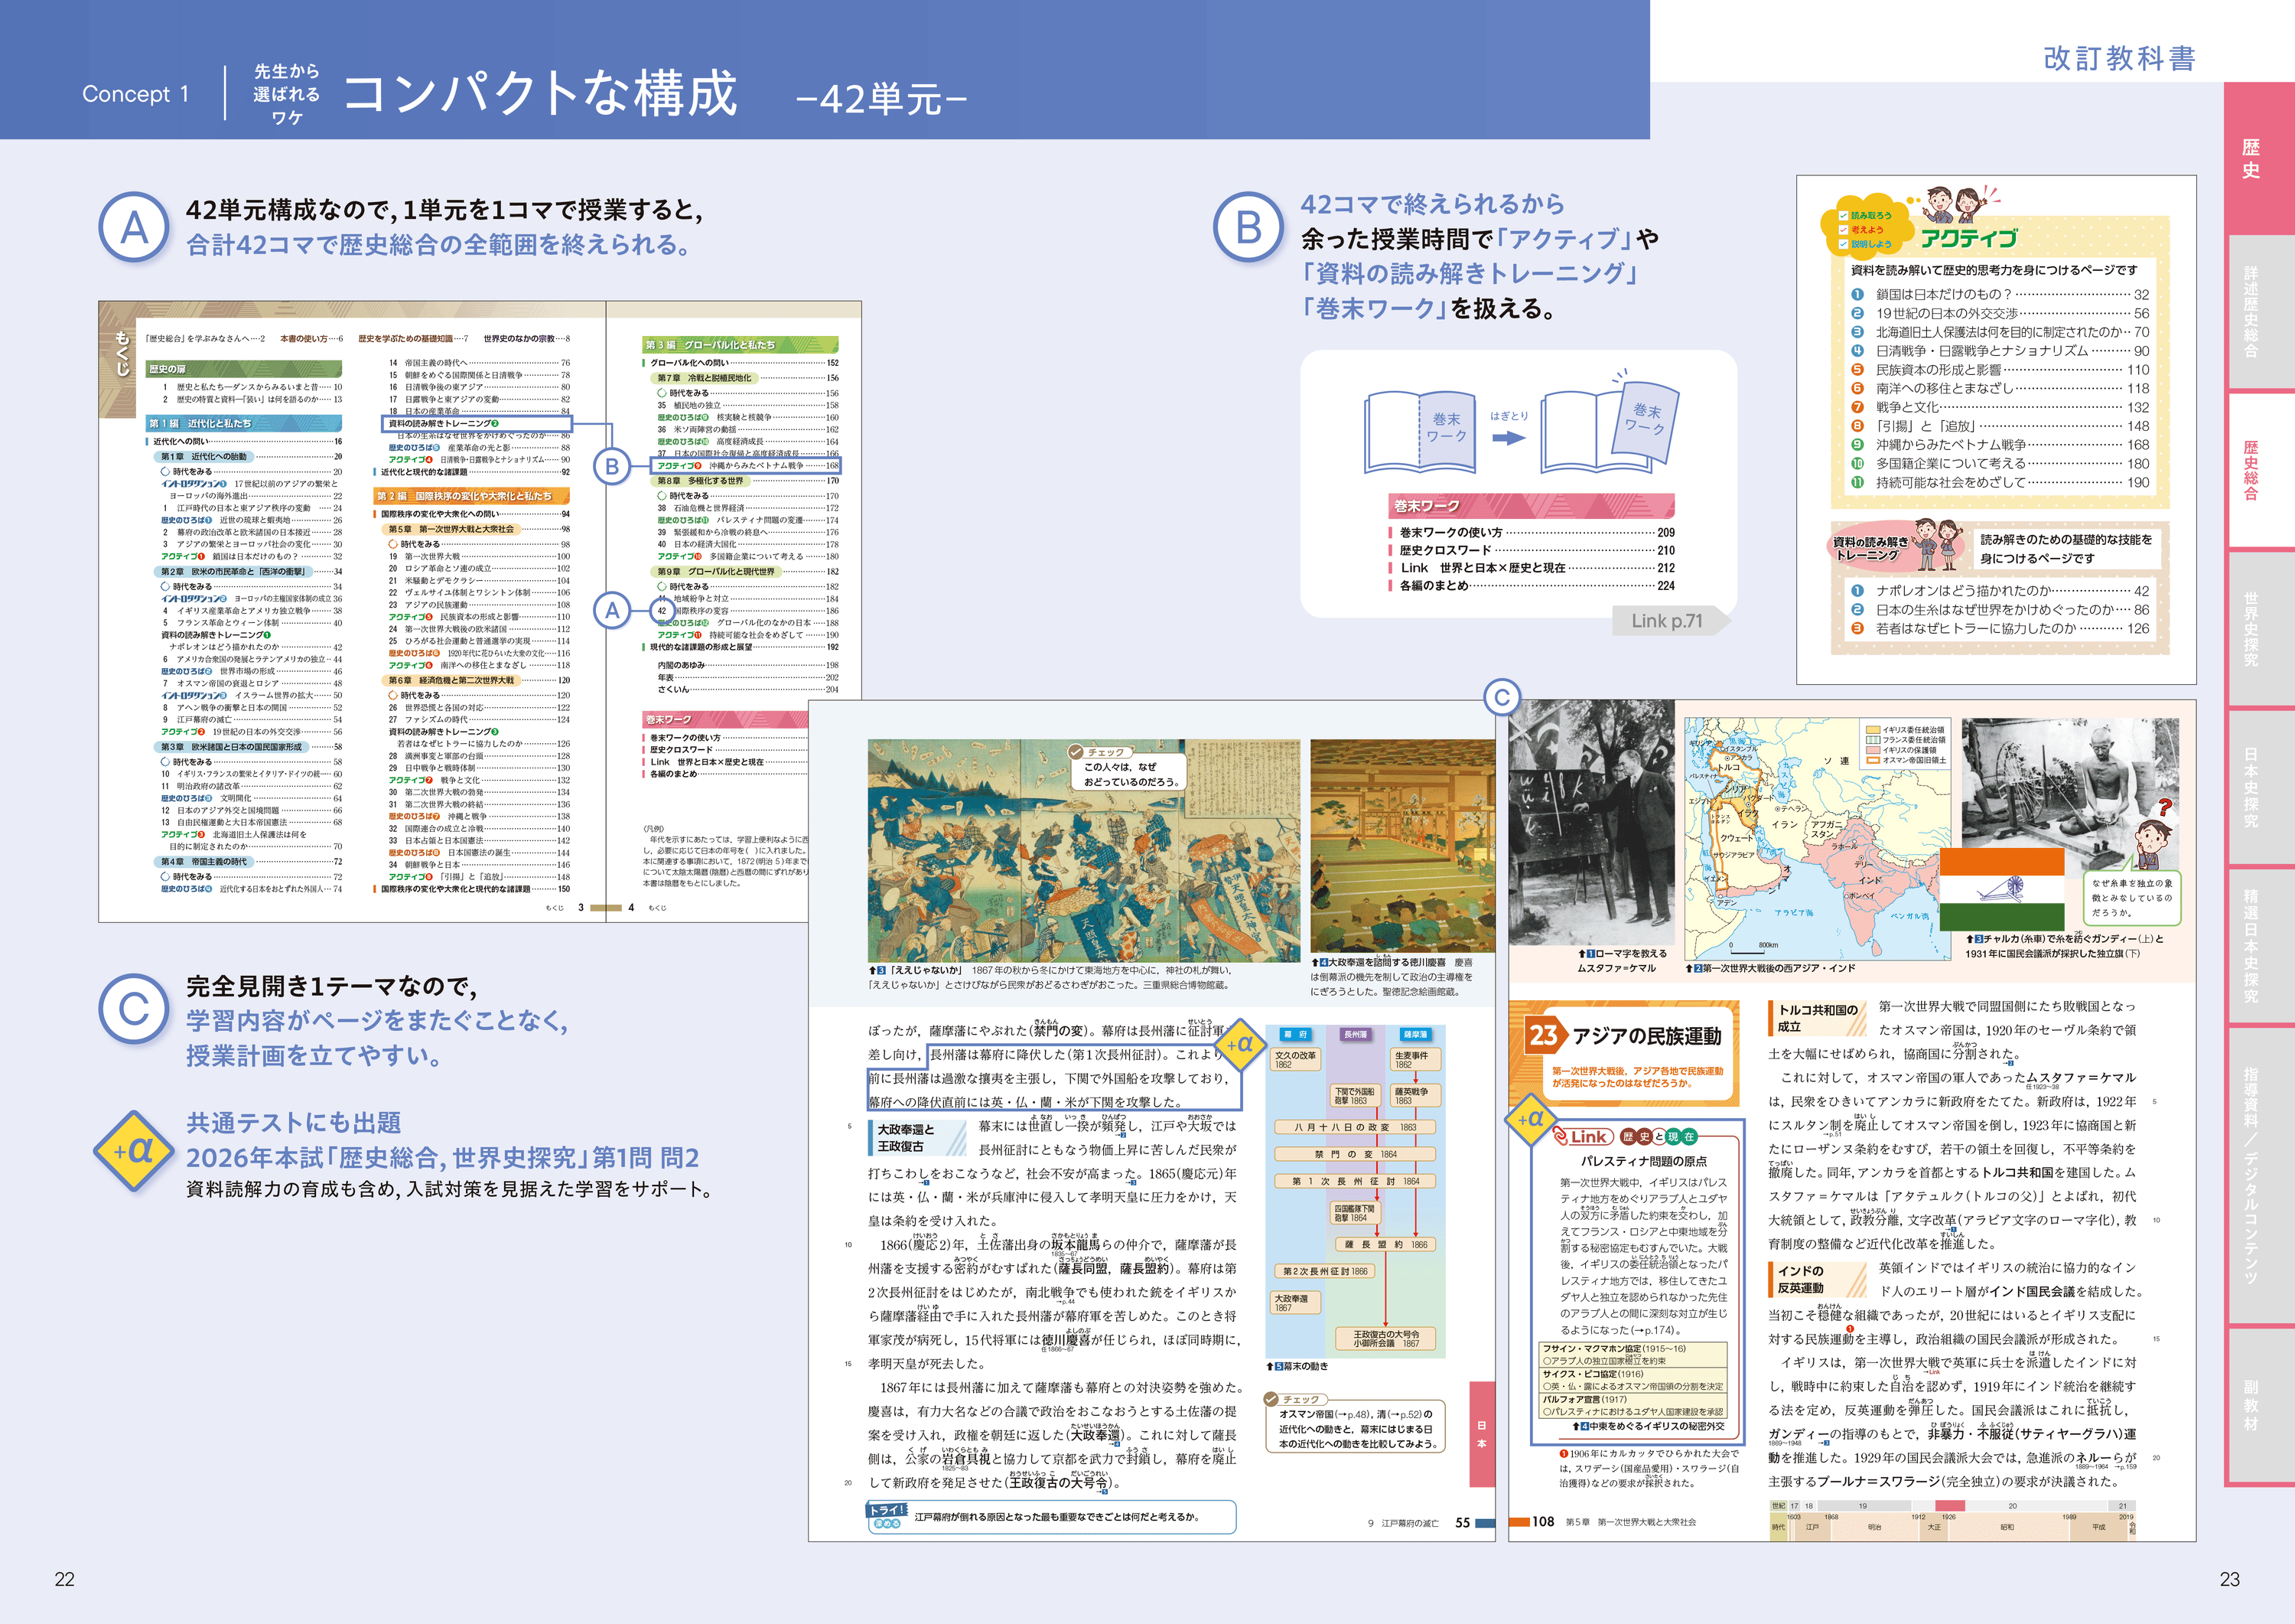The height and width of the screenshot is (1624, 2295).
Task: Click the blue はぎとり arrow between books
Action: [x=1509, y=437]
